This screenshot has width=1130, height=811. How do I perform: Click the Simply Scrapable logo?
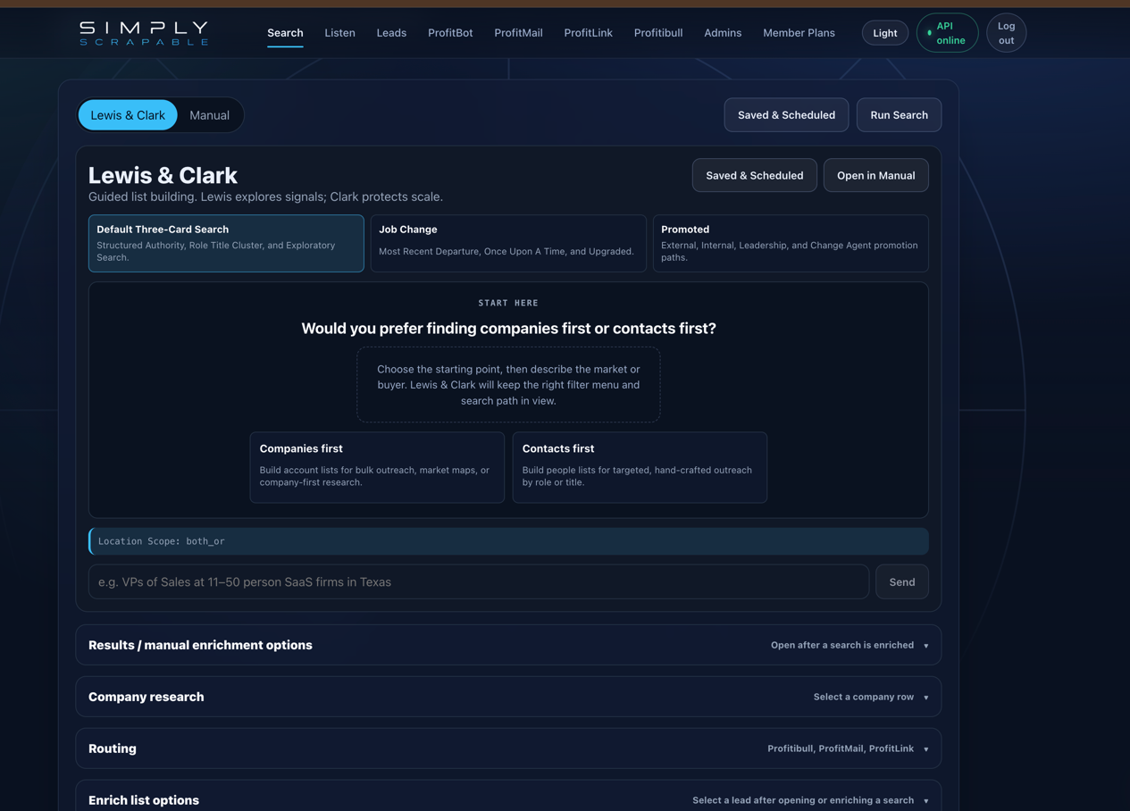tap(144, 33)
